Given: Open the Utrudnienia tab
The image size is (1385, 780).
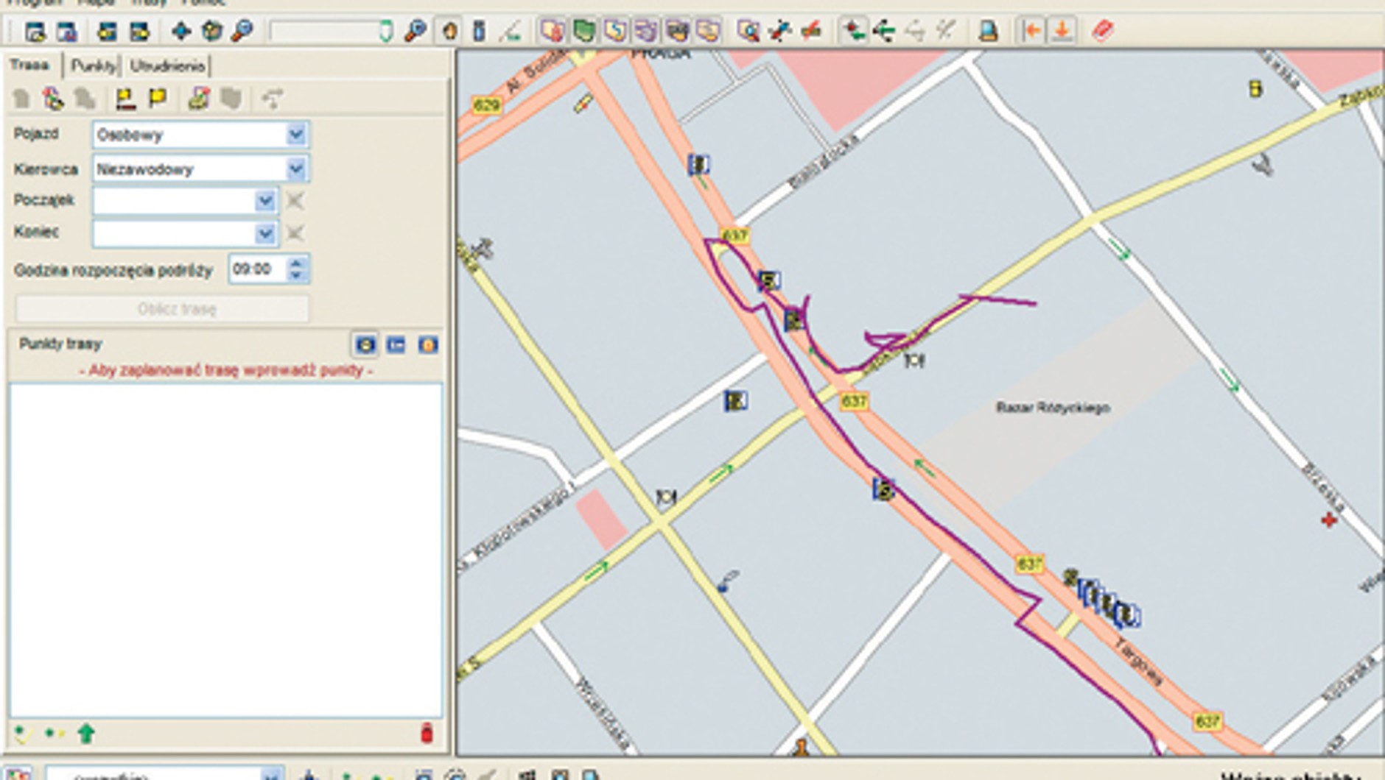Looking at the screenshot, I should [167, 66].
